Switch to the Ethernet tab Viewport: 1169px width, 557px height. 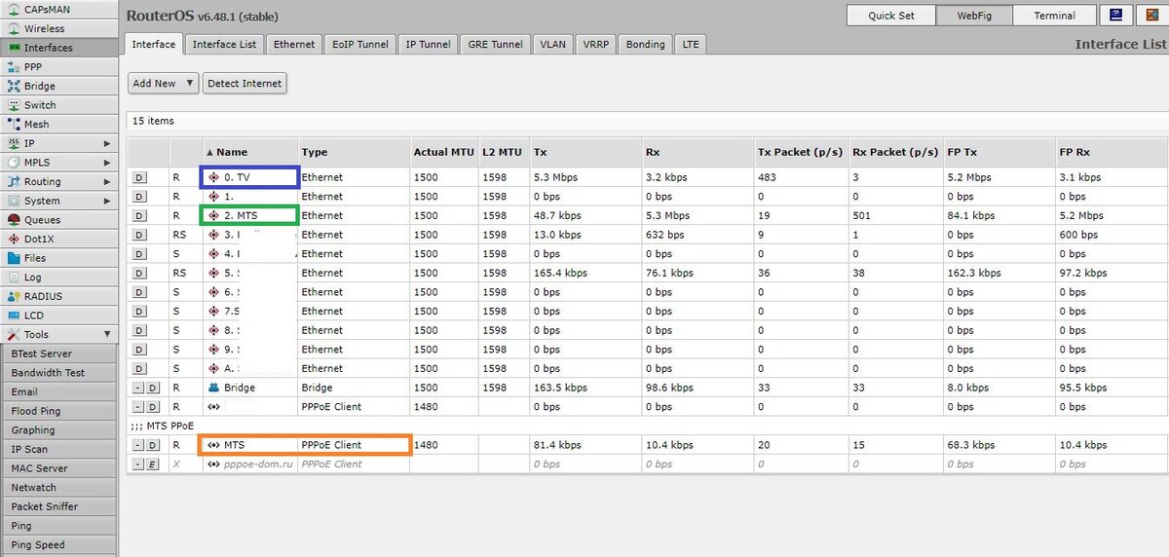tap(294, 44)
